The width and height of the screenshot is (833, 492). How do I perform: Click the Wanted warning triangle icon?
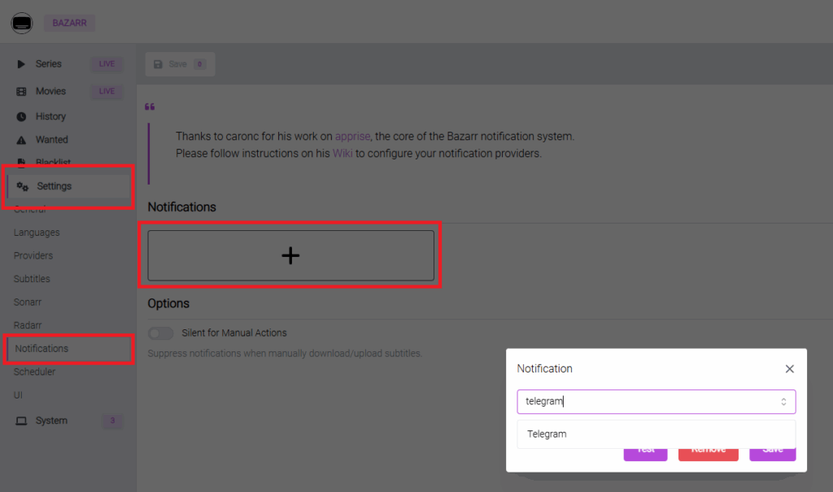pos(21,140)
